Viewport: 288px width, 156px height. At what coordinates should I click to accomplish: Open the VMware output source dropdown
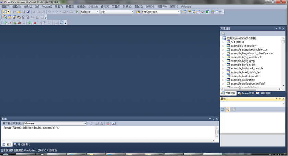point(85,124)
